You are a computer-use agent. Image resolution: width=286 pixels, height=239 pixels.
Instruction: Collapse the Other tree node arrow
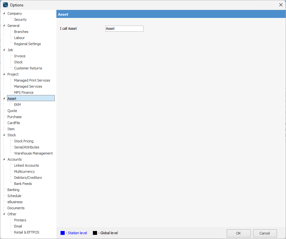point(4,214)
